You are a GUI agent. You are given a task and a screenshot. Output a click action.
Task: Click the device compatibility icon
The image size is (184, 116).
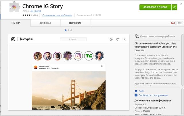(x=137, y=36)
